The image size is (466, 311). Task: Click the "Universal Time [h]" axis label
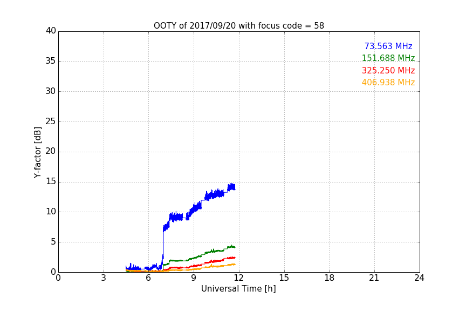pyautogui.click(x=238, y=289)
